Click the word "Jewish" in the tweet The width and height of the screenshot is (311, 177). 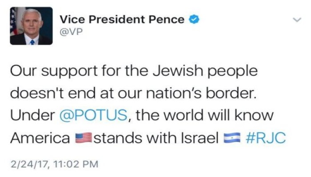click(x=178, y=71)
